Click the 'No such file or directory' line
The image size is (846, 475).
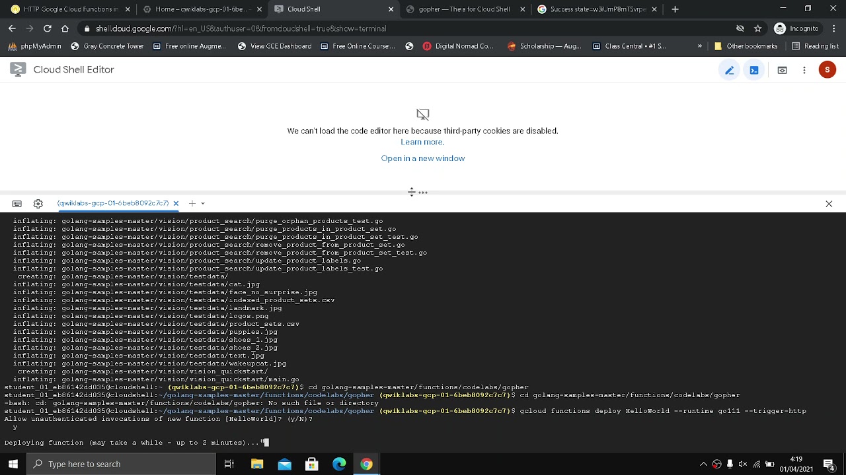[191, 403]
